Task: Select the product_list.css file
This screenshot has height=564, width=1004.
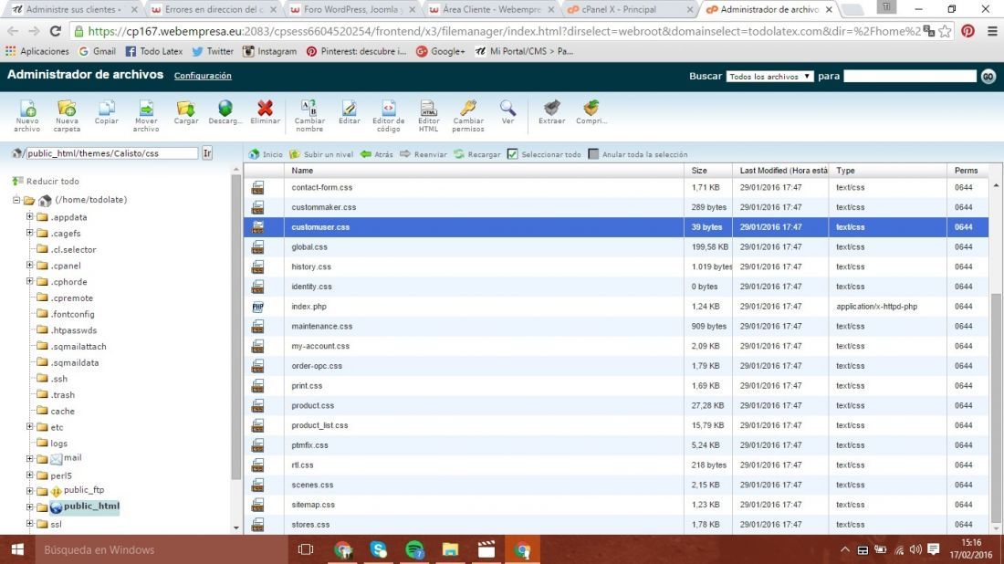Action: 616,425
